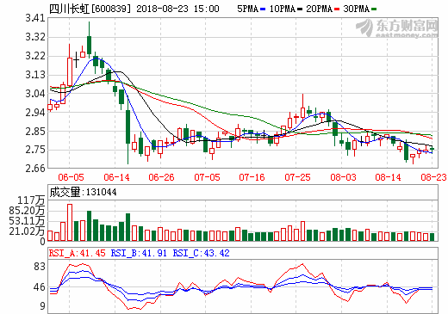Click the green candlestick peaking near 3.41
This screenshot has height=314, width=448.
(x=89, y=40)
